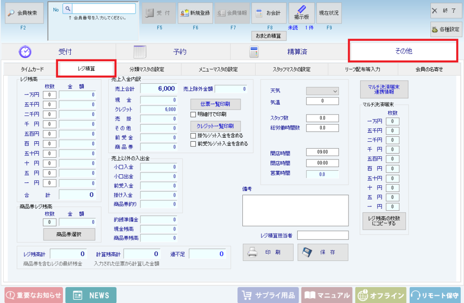Toggle 前受クレジット入金を含める checkbox

coord(193,144)
